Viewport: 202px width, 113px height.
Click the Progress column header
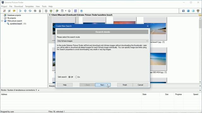pyautogui.click(x=178, y=94)
